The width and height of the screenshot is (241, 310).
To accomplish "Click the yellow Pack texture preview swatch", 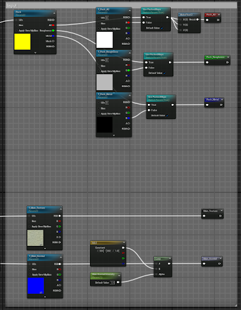I will (x=22, y=42).
